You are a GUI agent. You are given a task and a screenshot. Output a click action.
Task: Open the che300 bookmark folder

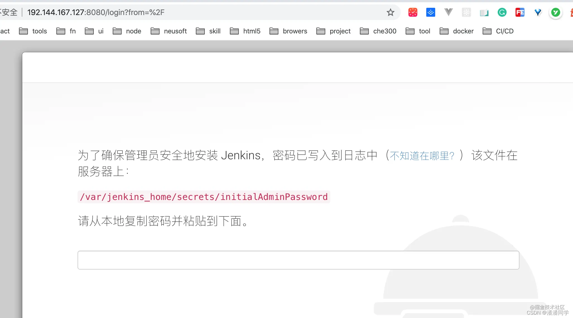(x=378, y=31)
